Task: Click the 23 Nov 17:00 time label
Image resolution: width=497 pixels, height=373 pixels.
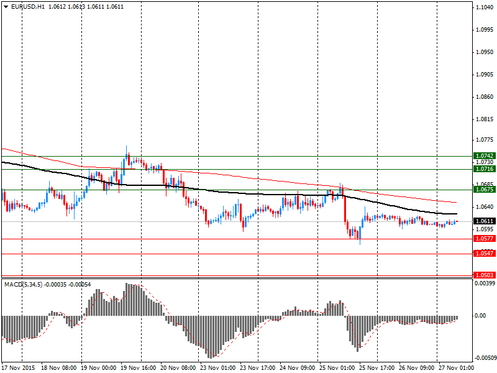Action: pos(257,368)
